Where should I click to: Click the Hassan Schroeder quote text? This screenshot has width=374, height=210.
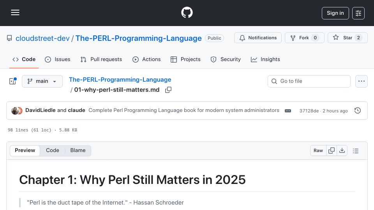[x=105, y=203]
